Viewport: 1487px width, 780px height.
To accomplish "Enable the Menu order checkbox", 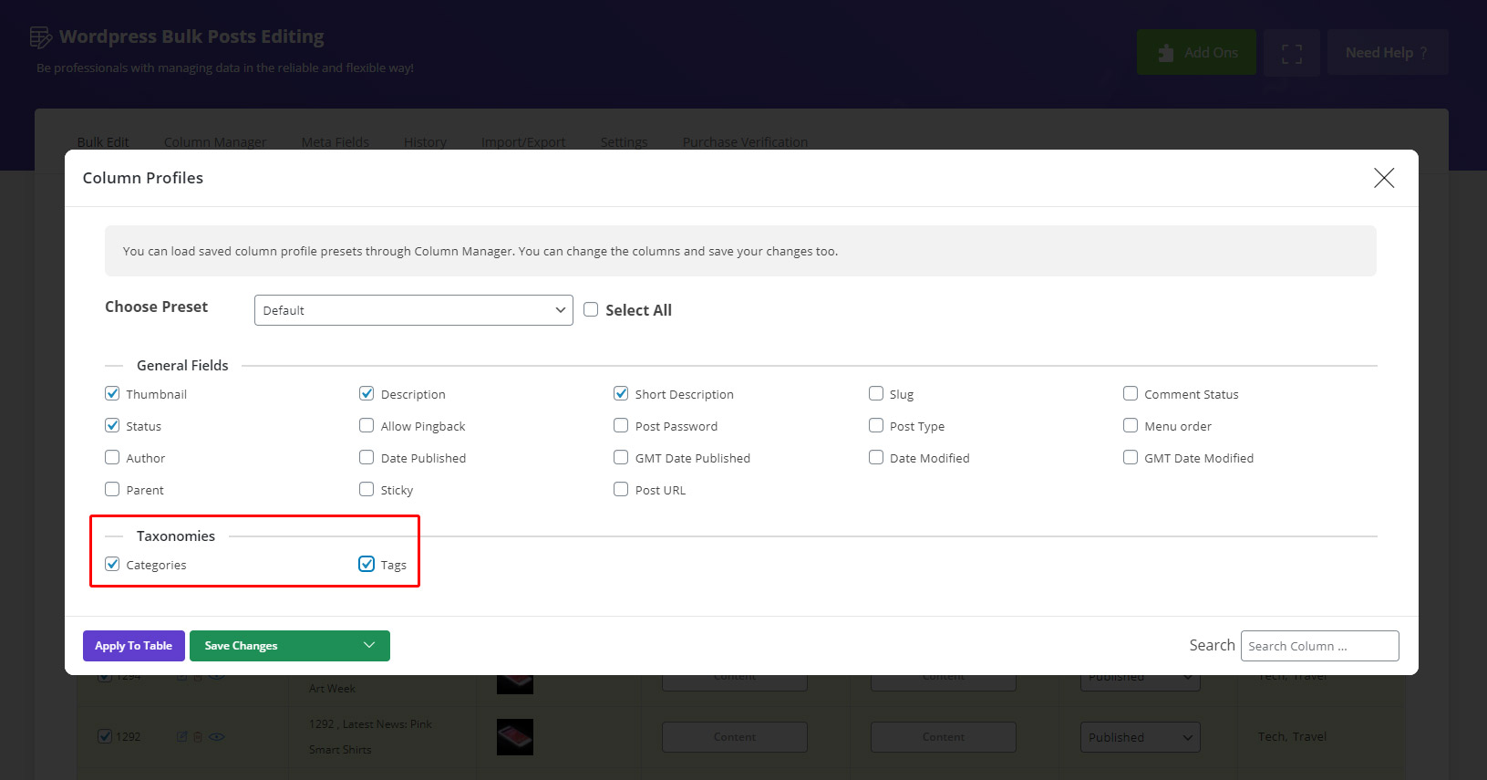I will click(1131, 425).
